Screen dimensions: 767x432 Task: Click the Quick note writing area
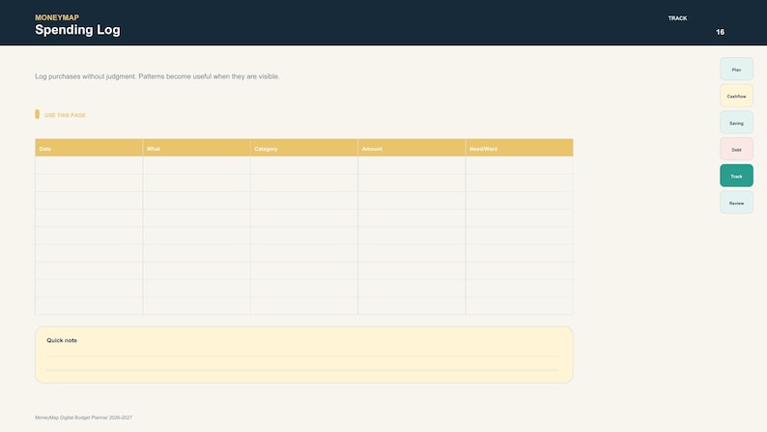click(303, 355)
